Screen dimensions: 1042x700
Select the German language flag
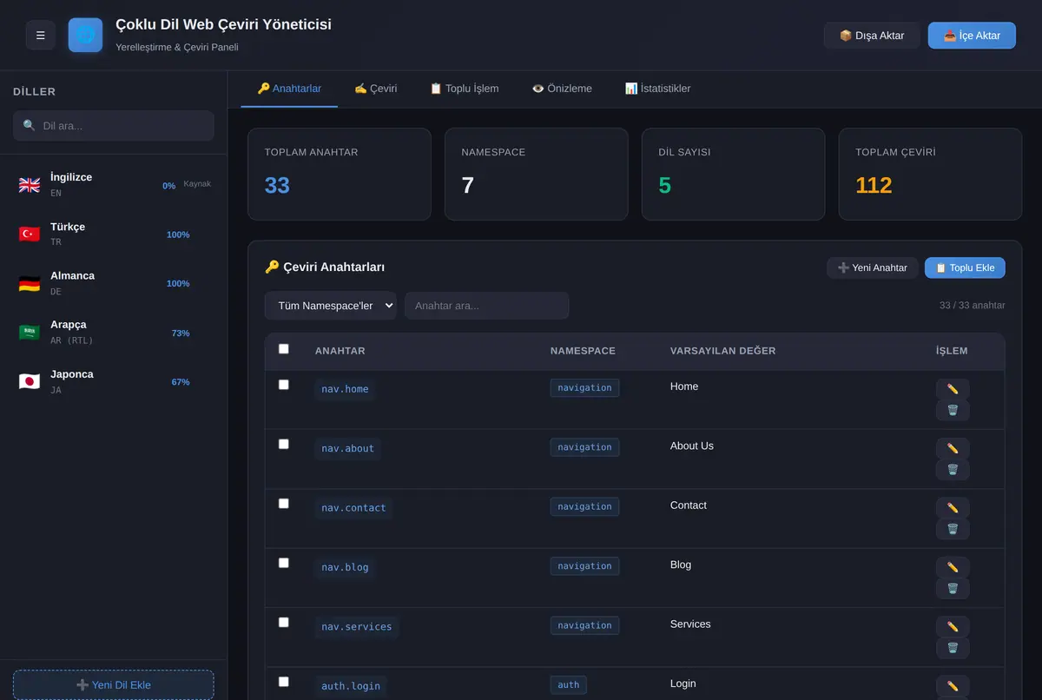30,284
